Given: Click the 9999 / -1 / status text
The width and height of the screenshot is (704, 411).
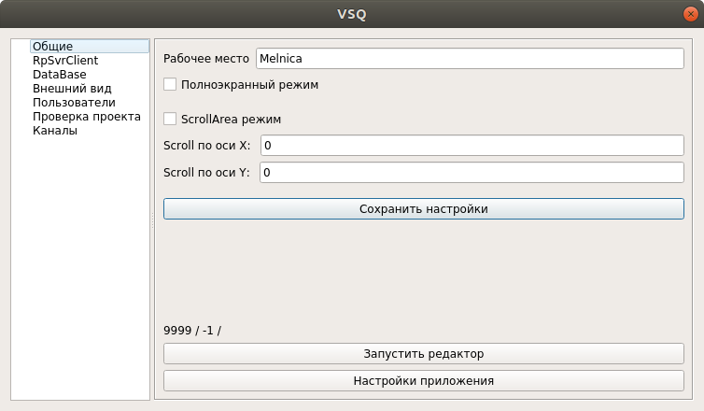Looking at the screenshot, I should pos(192,331).
